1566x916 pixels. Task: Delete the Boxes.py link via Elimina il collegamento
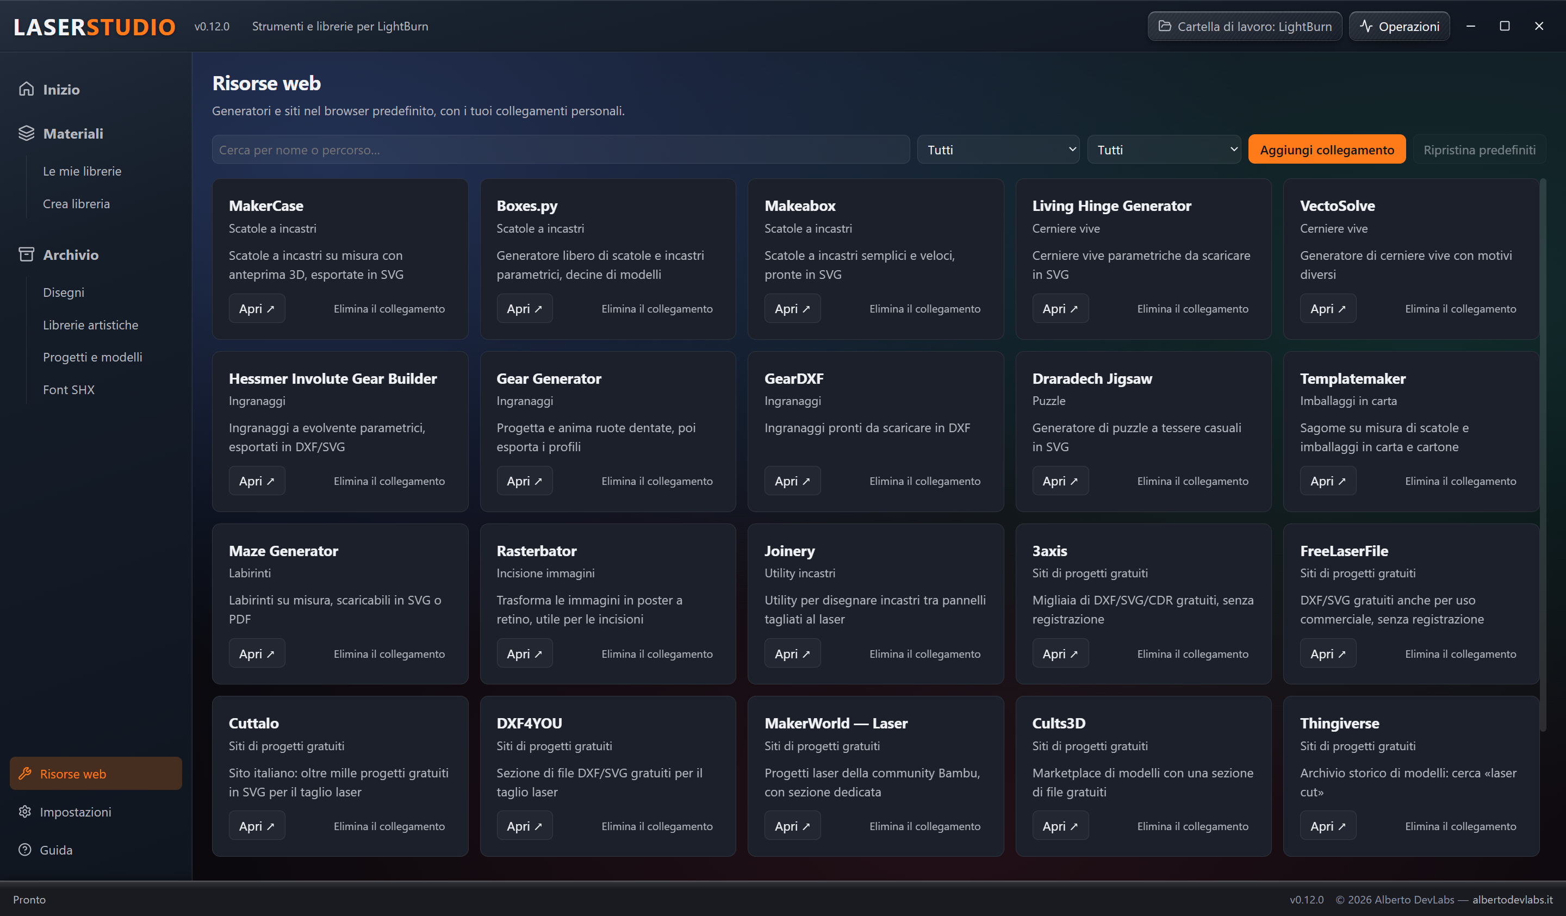click(x=657, y=308)
